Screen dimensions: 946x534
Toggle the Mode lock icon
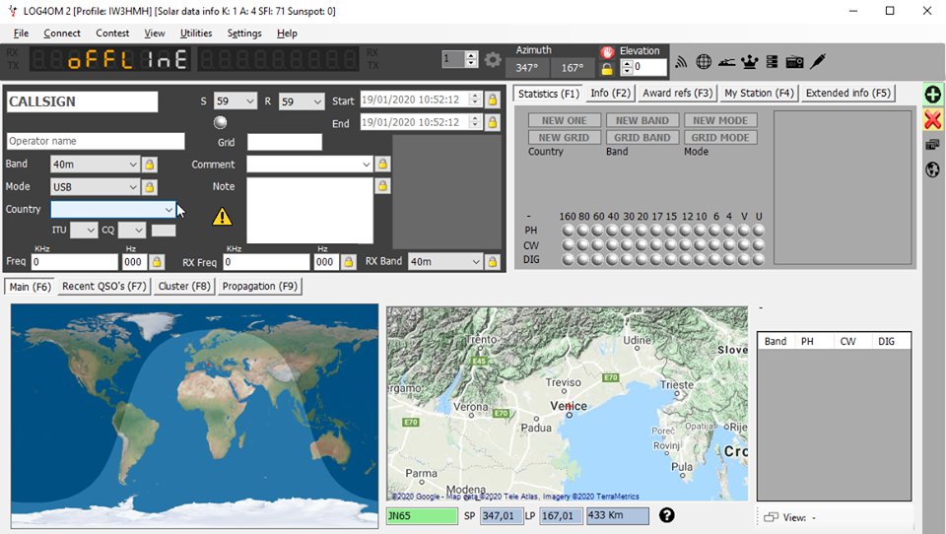[149, 187]
